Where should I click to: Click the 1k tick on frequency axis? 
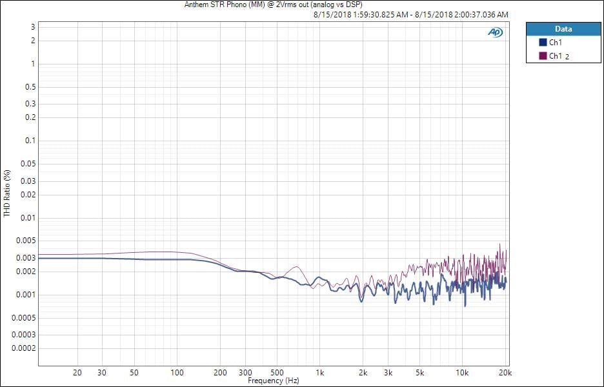click(320, 373)
